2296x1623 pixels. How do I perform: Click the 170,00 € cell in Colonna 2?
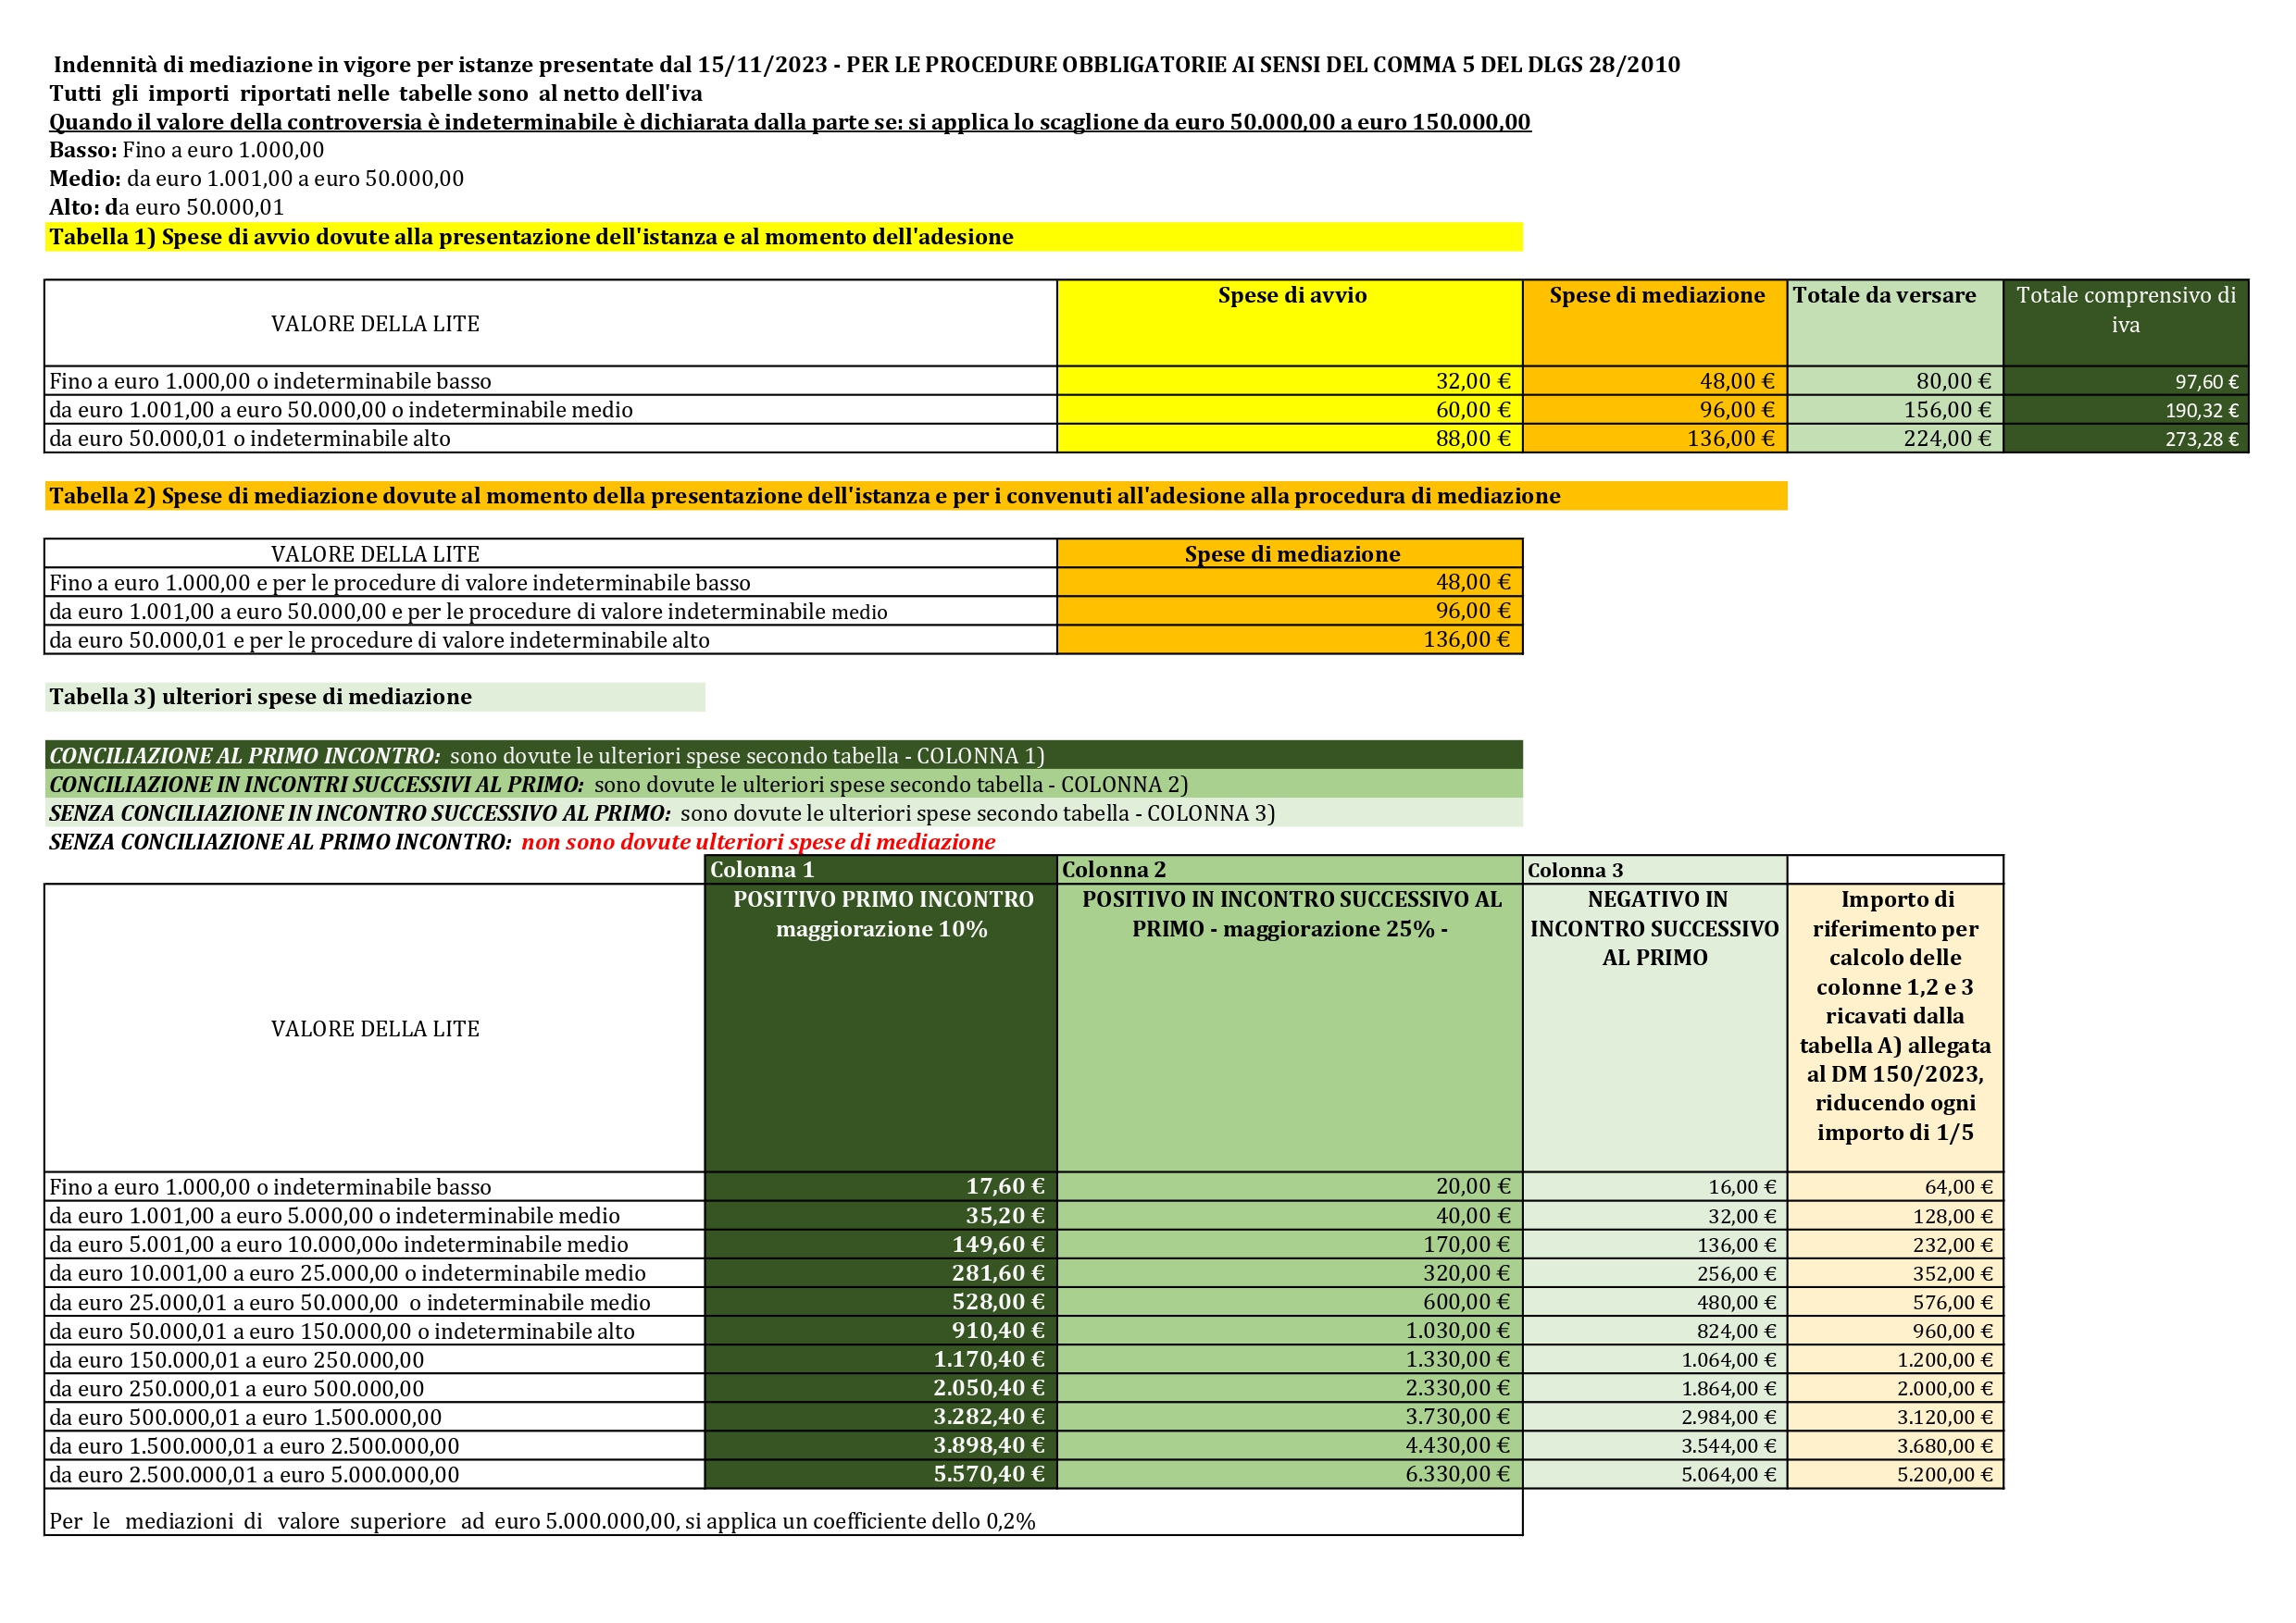click(x=1290, y=1245)
